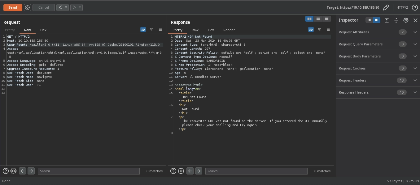Open the help icon beside HTTP/2
Viewport: 420px width, 185px height.
click(x=415, y=7)
